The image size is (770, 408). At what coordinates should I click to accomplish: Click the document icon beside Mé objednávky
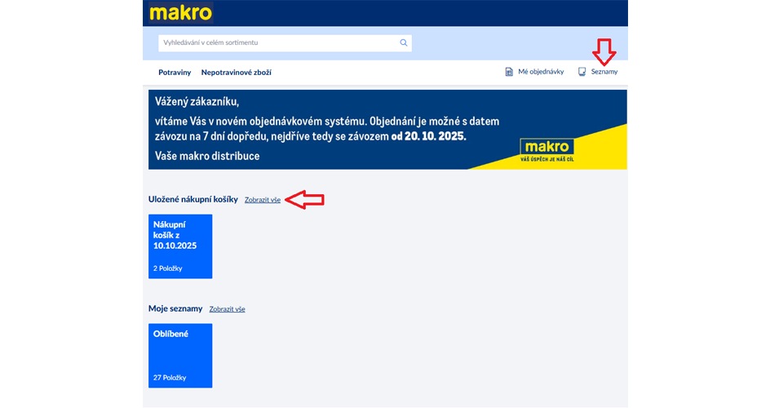pyautogui.click(x=509, y=72)
